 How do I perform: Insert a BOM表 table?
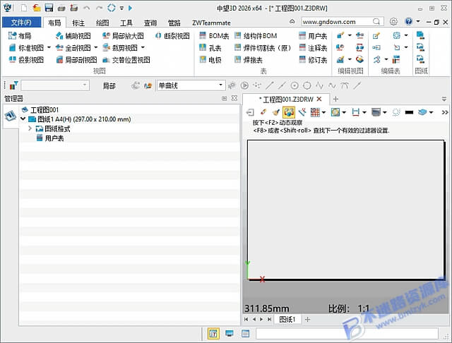[x=214, y=36]
